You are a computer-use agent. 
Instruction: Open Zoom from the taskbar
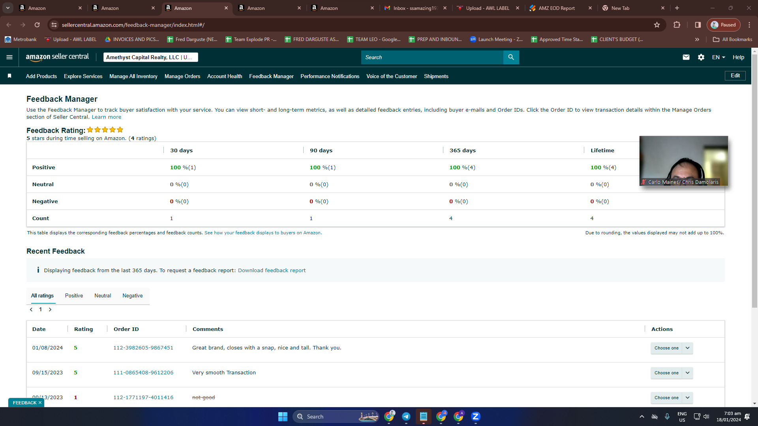tap(476, 417)
